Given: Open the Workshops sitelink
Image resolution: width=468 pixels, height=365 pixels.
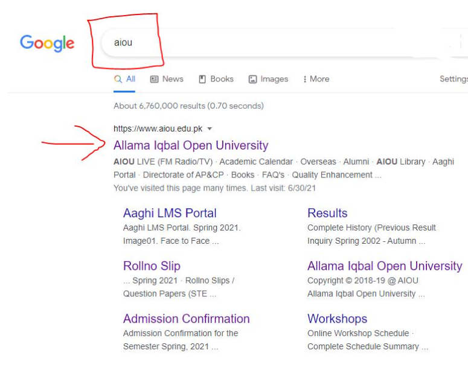Looking at the screenshot, I should (338, 319).
